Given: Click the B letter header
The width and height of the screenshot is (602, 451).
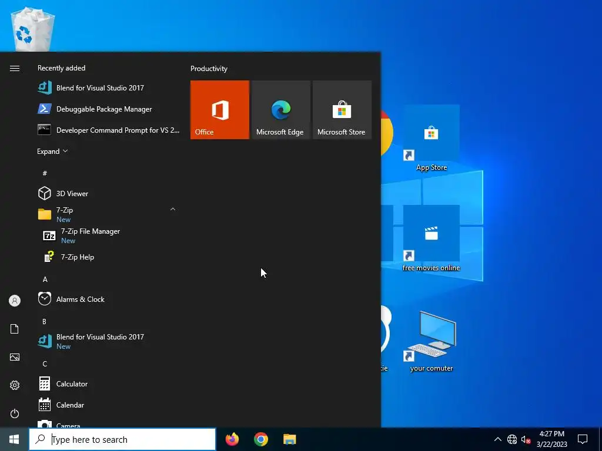Looking at the screenshot, I should point(44,321).
